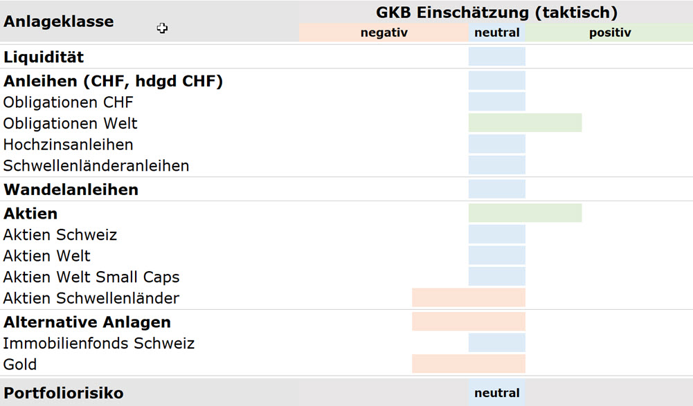The height and width of the screenshot is (406, 693).
Task: Click the Schwellenländeranleihen row label
Action: pyautogui.click(x=96, y=166)
